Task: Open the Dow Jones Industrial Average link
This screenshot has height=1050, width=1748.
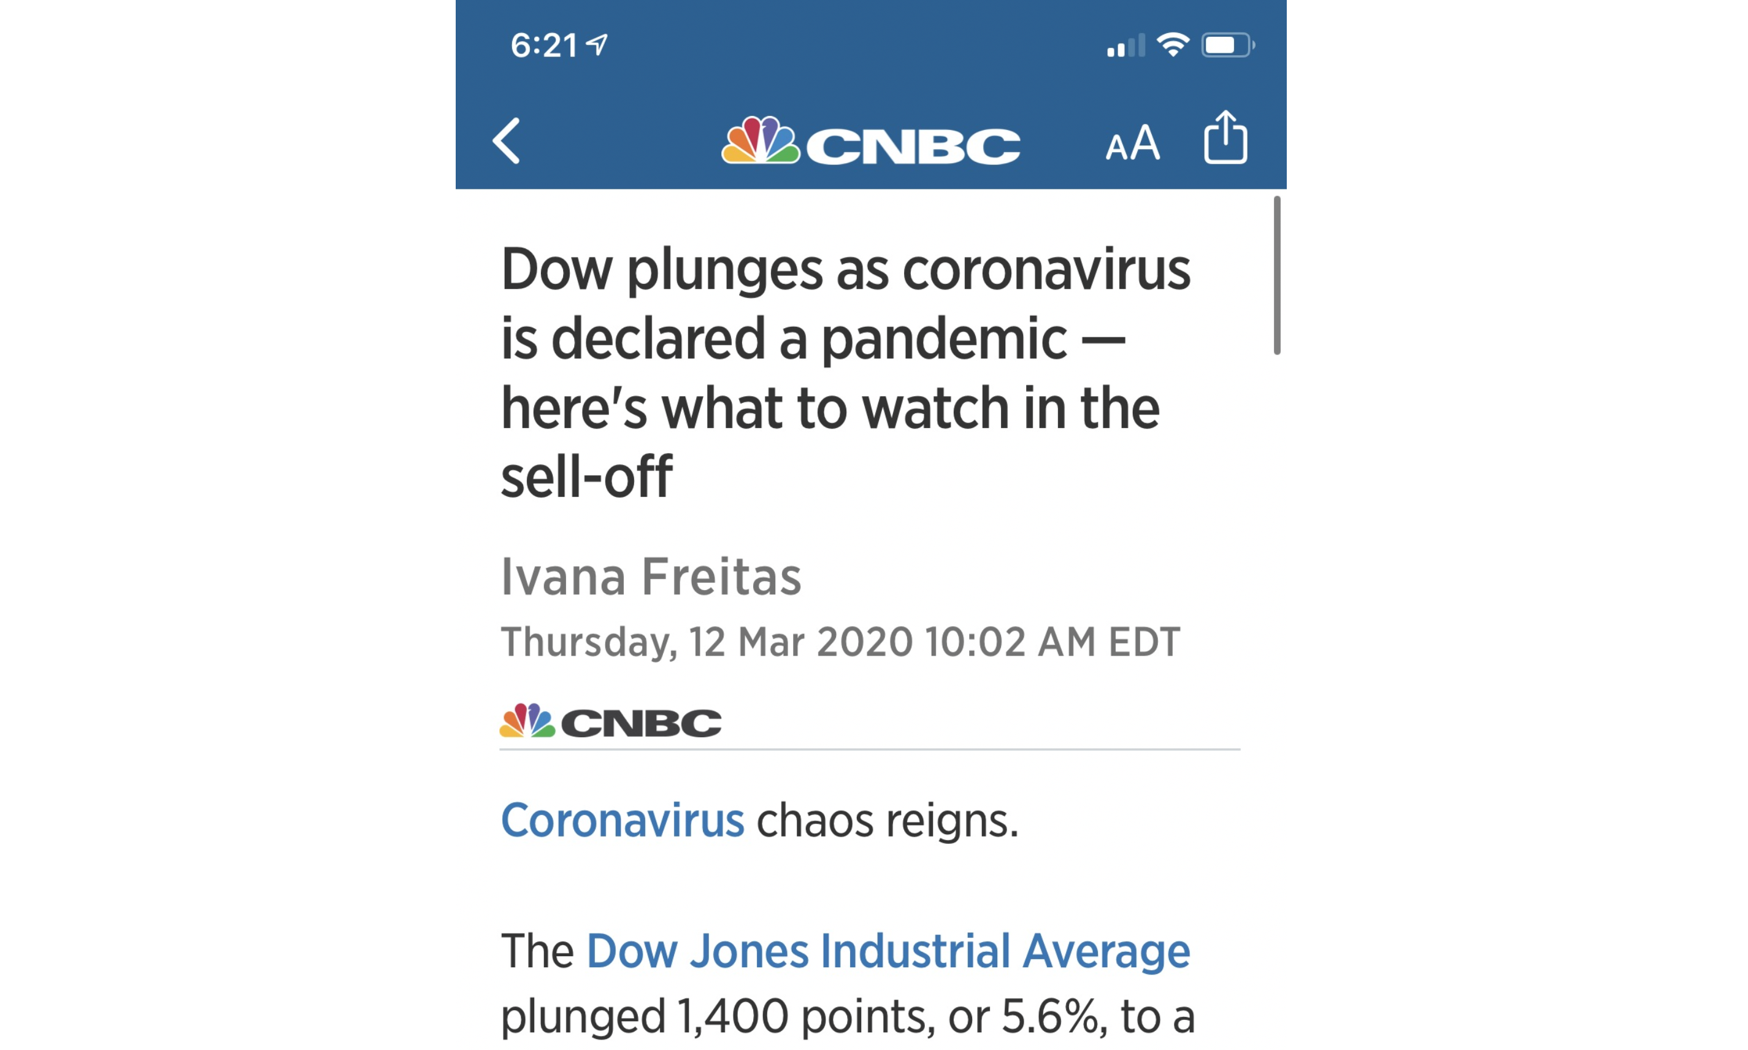Action: coord(887,951)
